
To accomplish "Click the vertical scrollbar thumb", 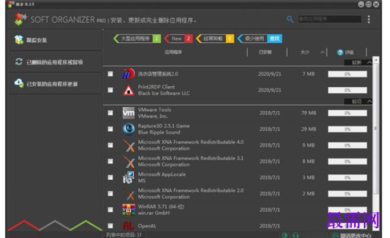I will click(376, 128).
